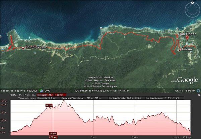Click the Distancia 10.9 km range total

point(47,98)
